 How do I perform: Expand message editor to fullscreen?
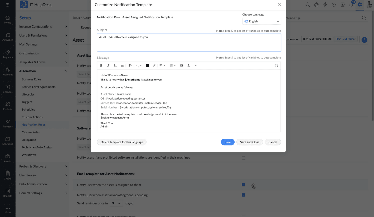276,66
